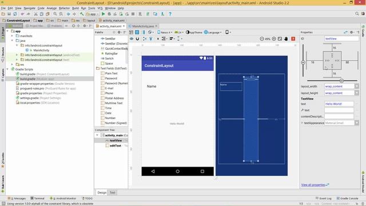The height and width of the screenshot is (206, 366).
Task: Open the app run configuration dropdown
Action: point(93,14)
